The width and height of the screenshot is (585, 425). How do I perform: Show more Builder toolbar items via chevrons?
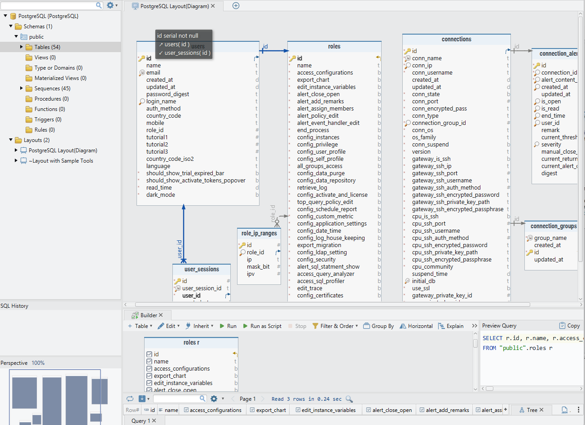coord(475,326)
